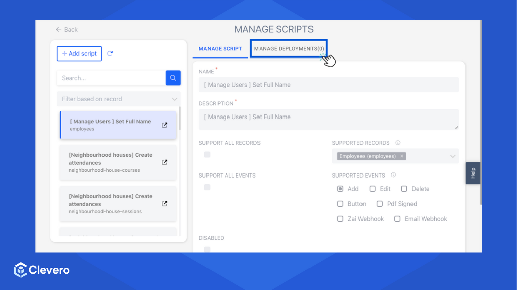Open external link for neighbourhood-house-courses script

coord(164,162)
